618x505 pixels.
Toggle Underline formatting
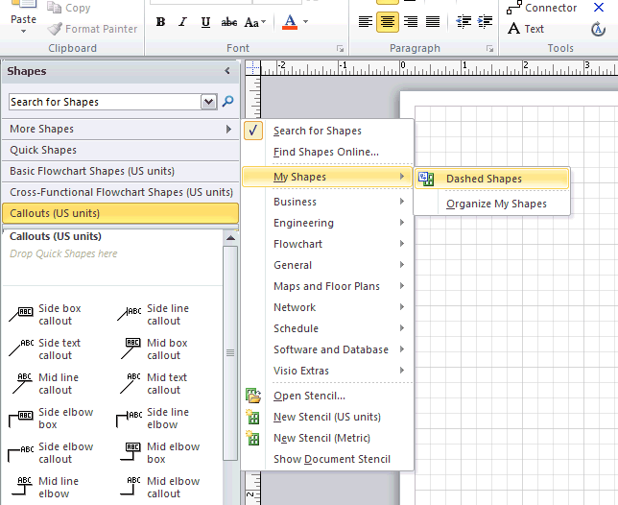(205, 22)
